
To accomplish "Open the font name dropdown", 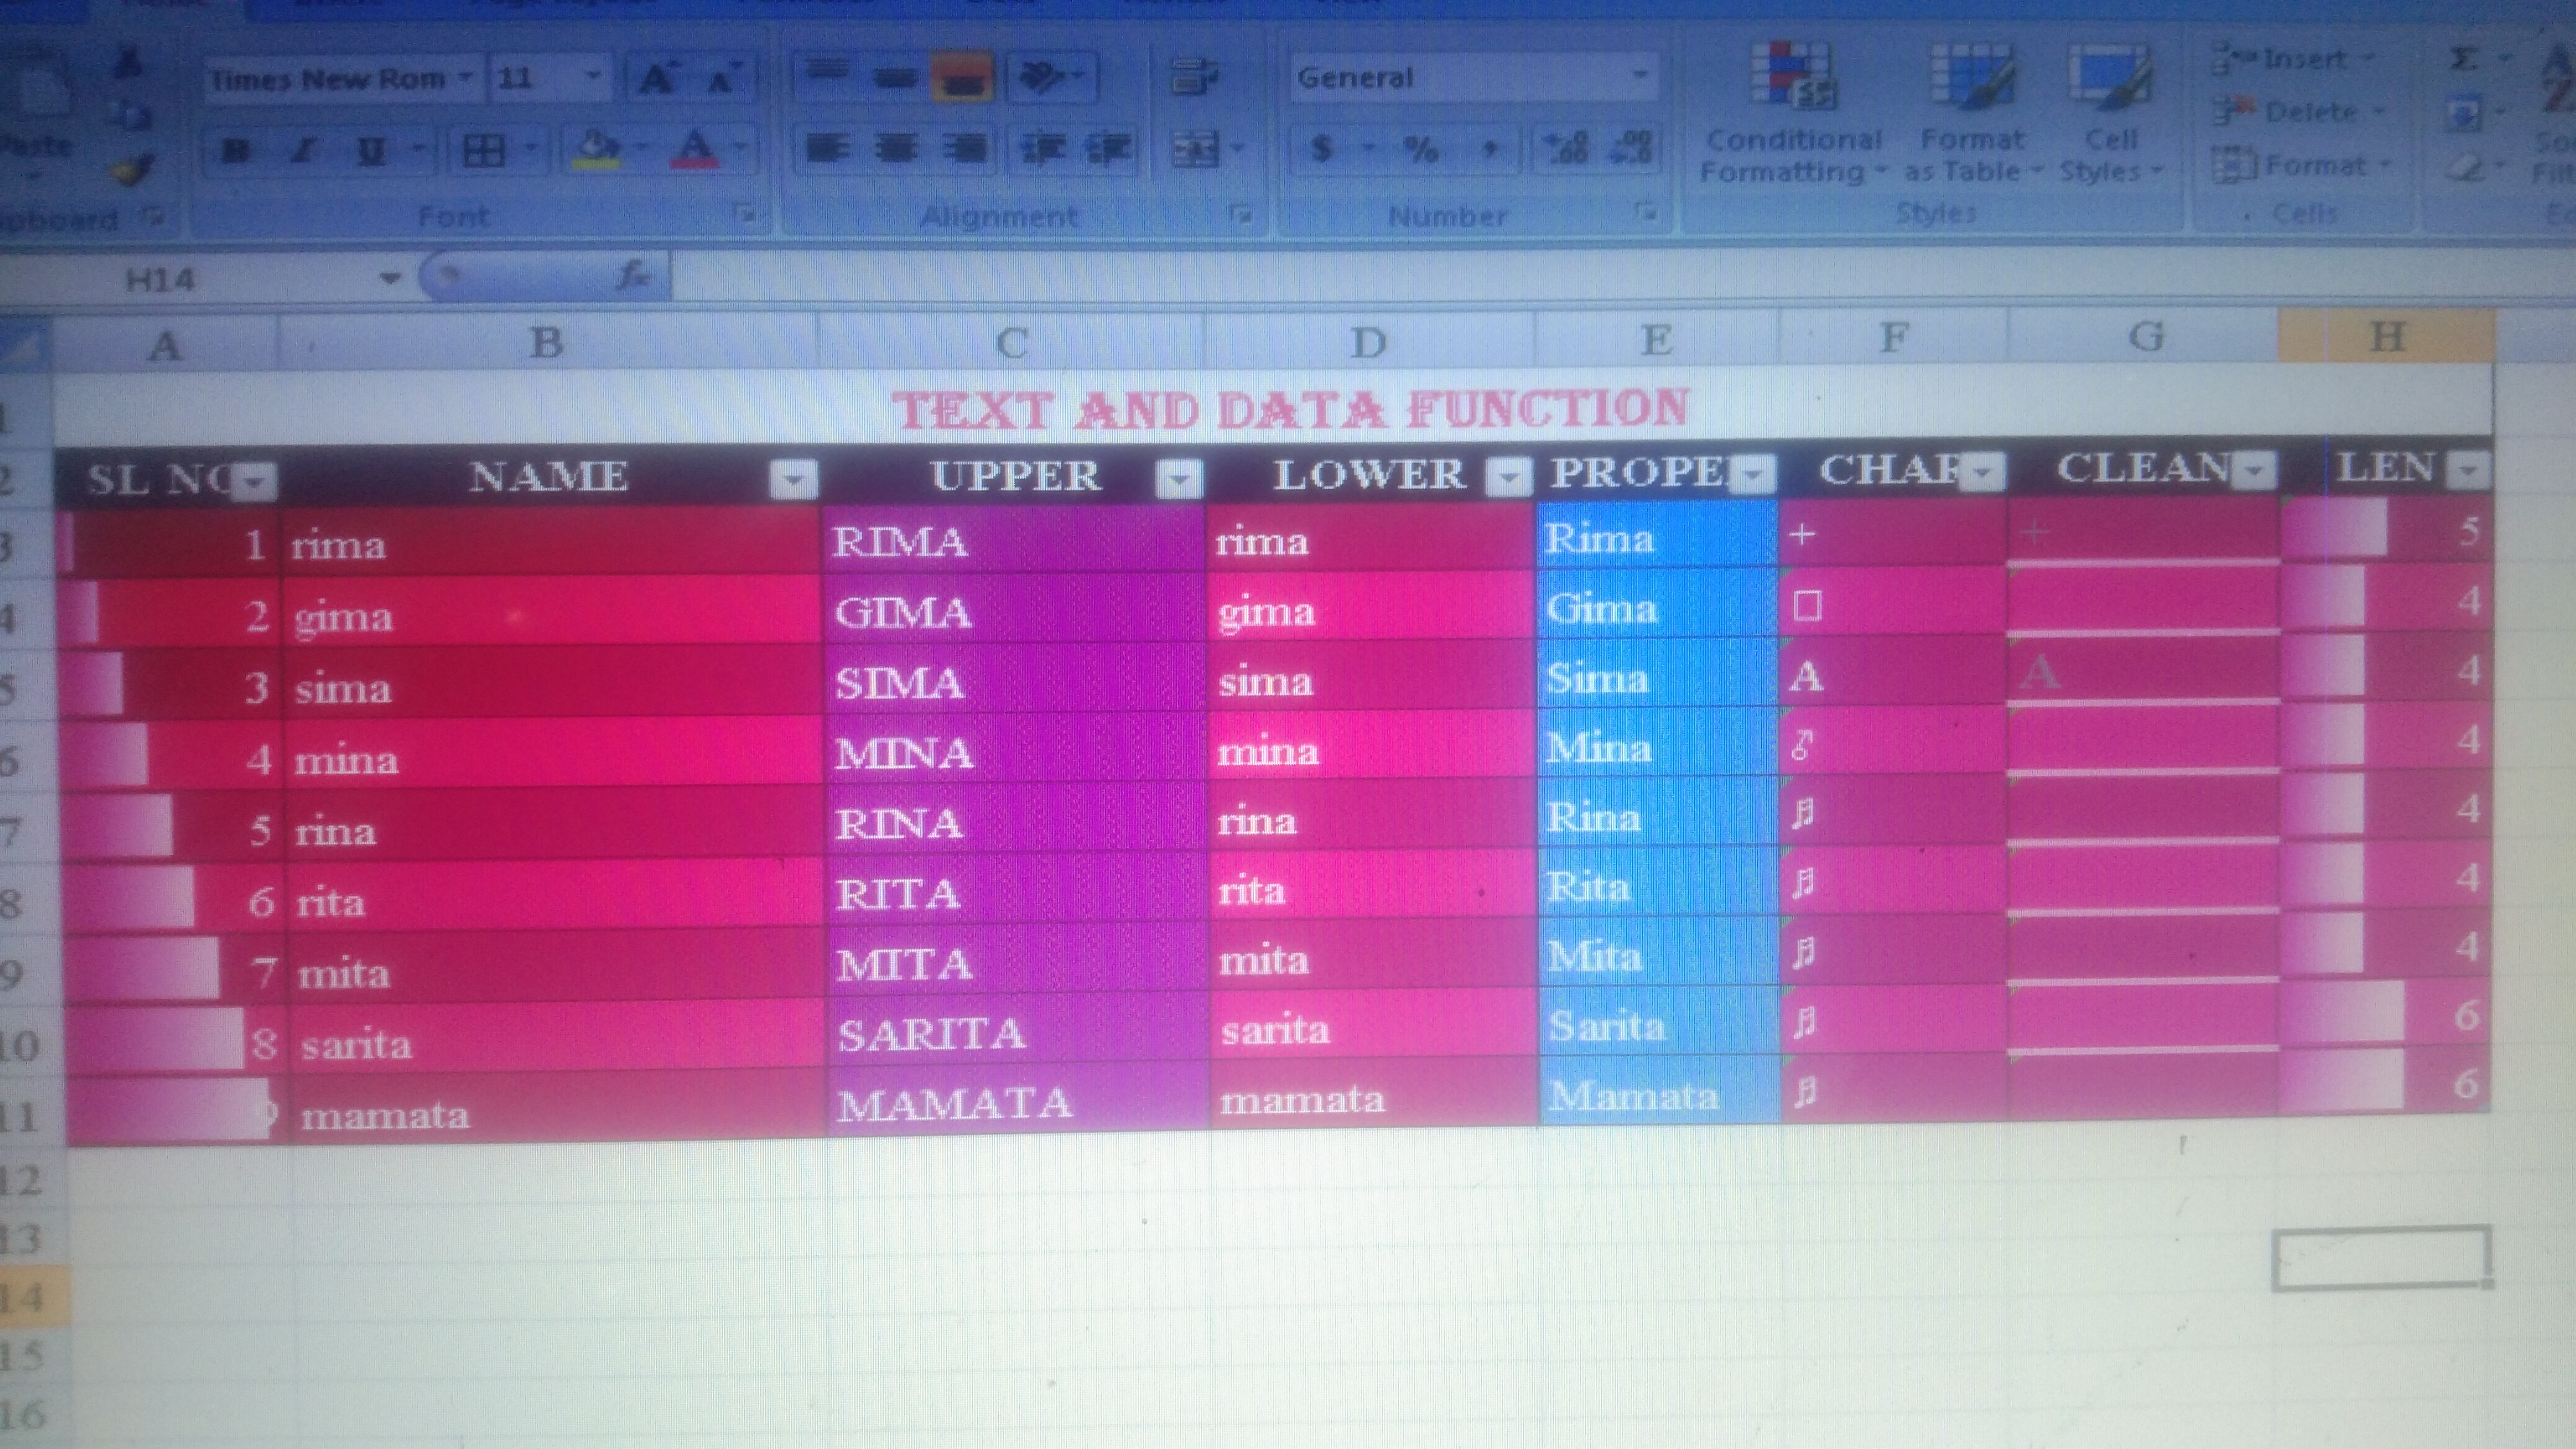I will coord(465,78).
